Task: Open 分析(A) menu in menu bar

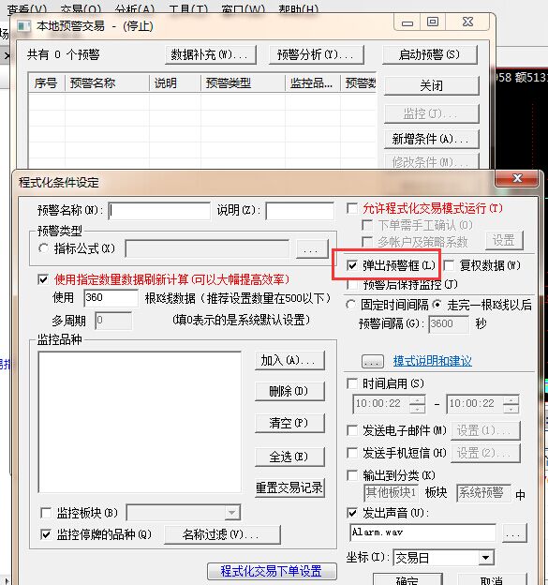Action: point(135,9)
